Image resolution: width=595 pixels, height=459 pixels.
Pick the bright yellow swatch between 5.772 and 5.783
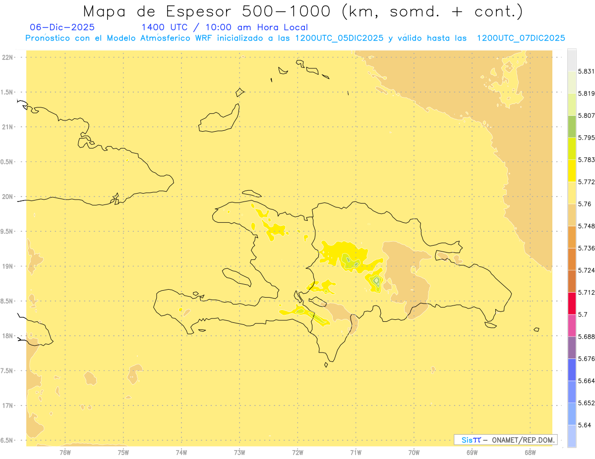click(572, 170)
